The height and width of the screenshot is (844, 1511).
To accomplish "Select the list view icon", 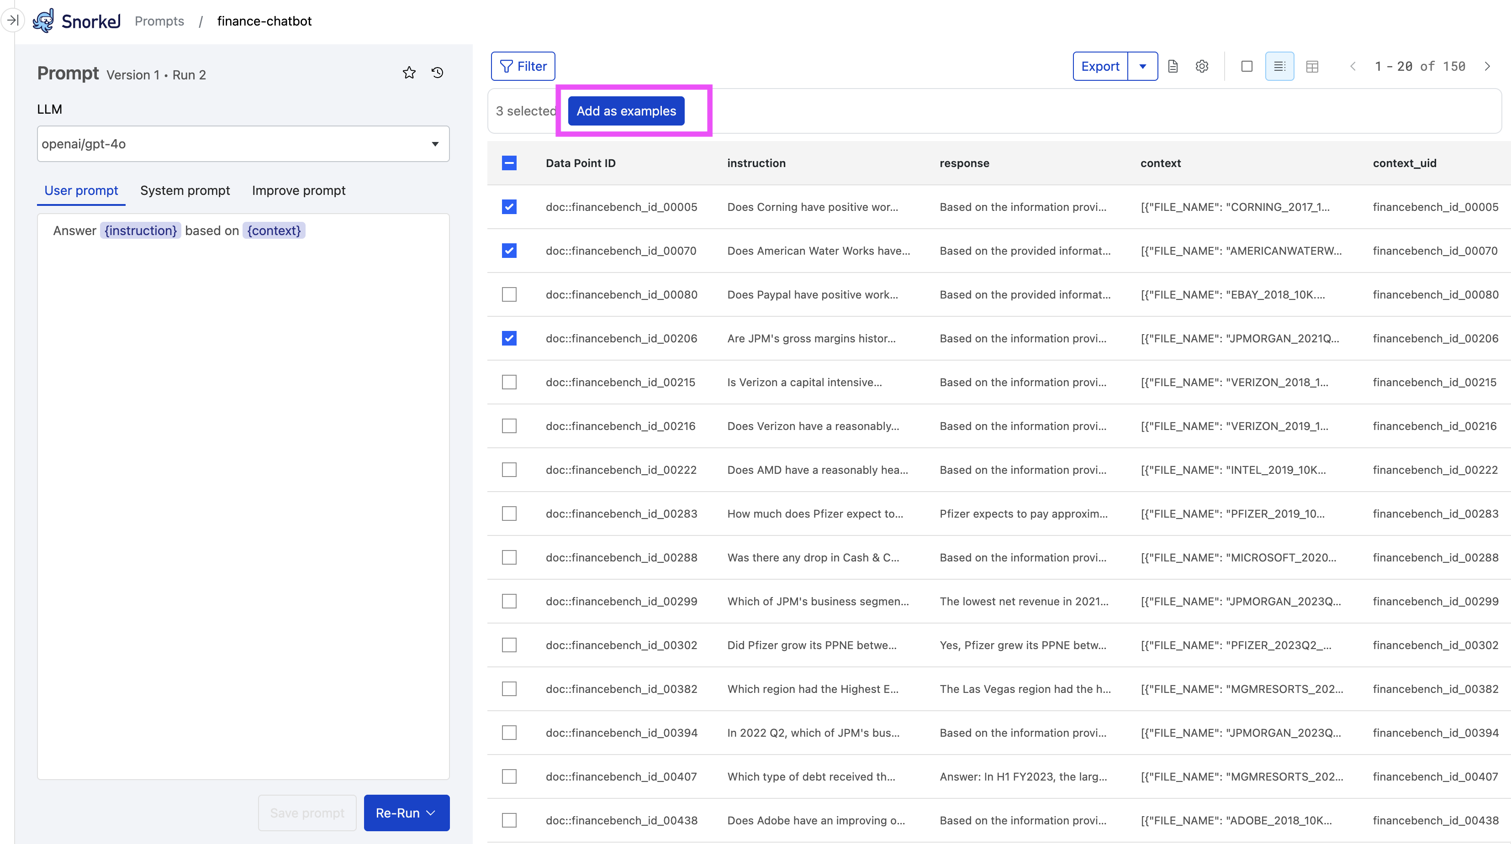I will [1279, 66].
